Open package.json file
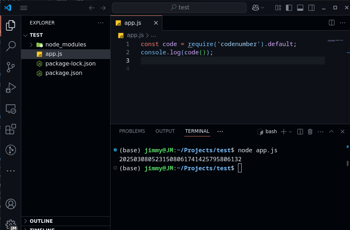 pyautogui.click(x=66, y=73)
